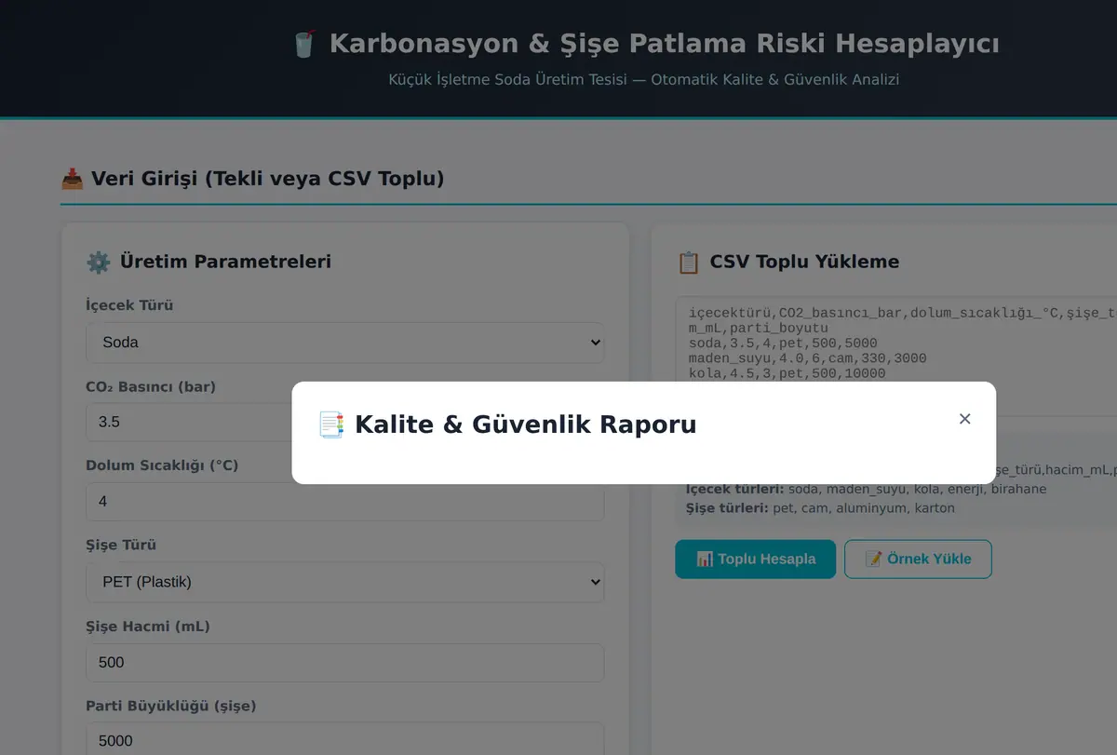Click the 'Karbonasyon & Şişe Patlama Riski Hesaplayıcı' heading
This screenshot has width=1117, height=755.
point(665,44)
